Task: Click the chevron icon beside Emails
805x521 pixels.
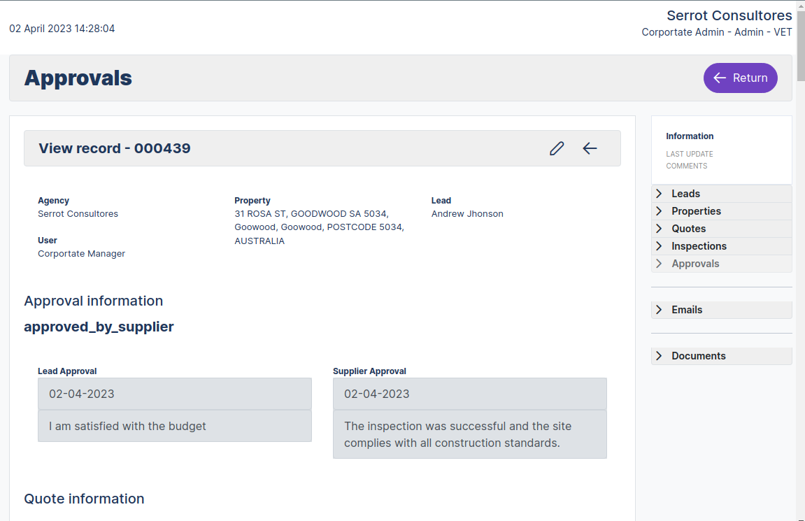Action: pos(658,309)
